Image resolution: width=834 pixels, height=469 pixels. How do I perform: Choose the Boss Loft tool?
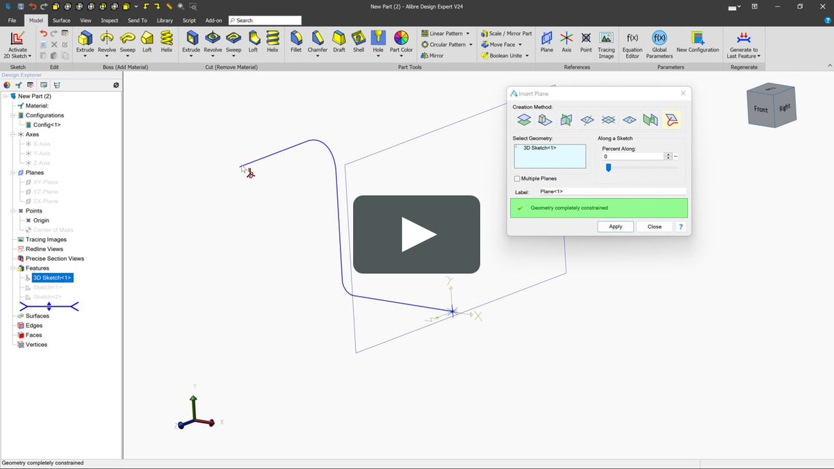point(147,40)
